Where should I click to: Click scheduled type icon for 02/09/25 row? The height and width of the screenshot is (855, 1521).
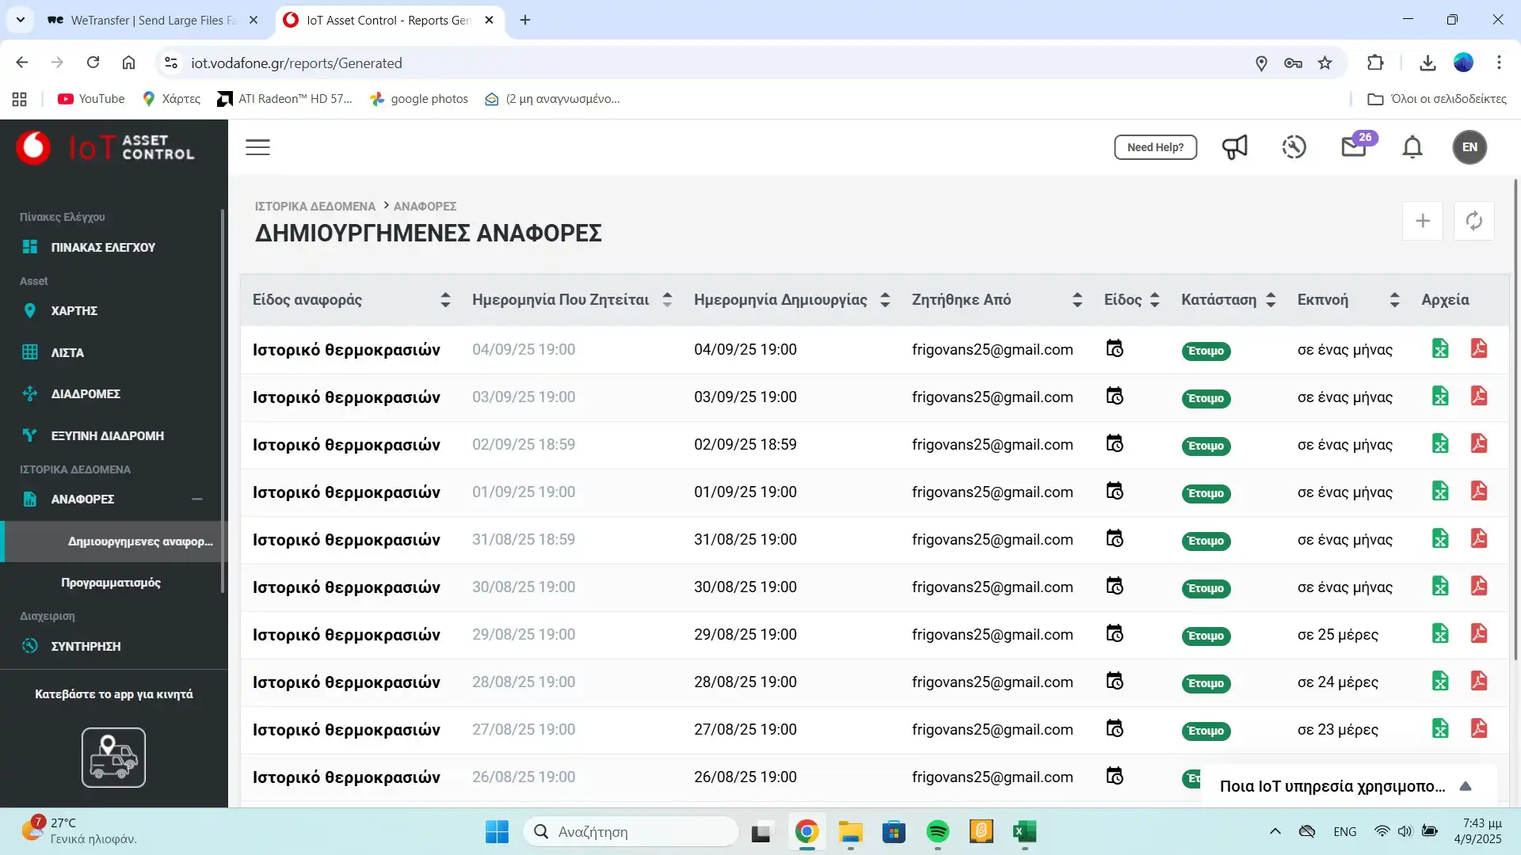coord(1115,444)
